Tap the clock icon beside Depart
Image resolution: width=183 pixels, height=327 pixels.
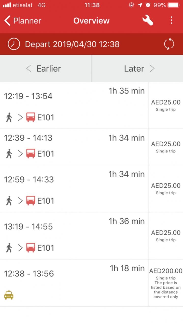[14, 44]
